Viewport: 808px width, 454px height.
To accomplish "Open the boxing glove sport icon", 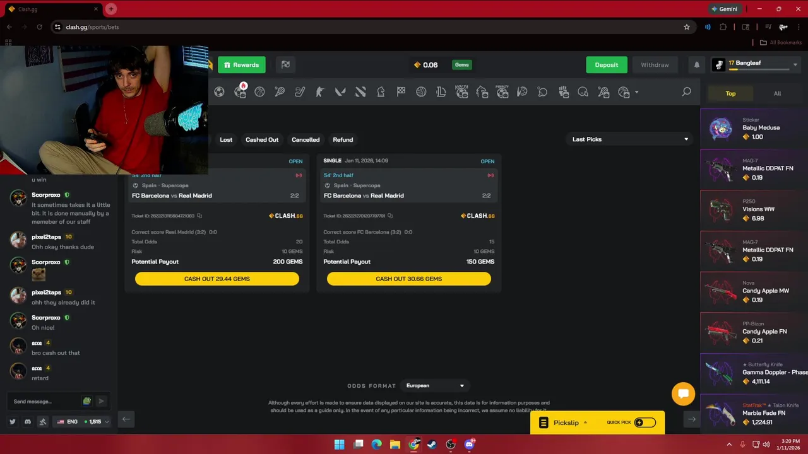I will [x=564, y=92].
